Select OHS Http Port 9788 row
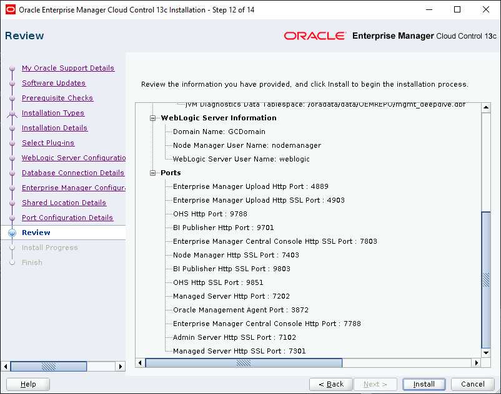This screenshot has height=394, width=501. point(210,214)
